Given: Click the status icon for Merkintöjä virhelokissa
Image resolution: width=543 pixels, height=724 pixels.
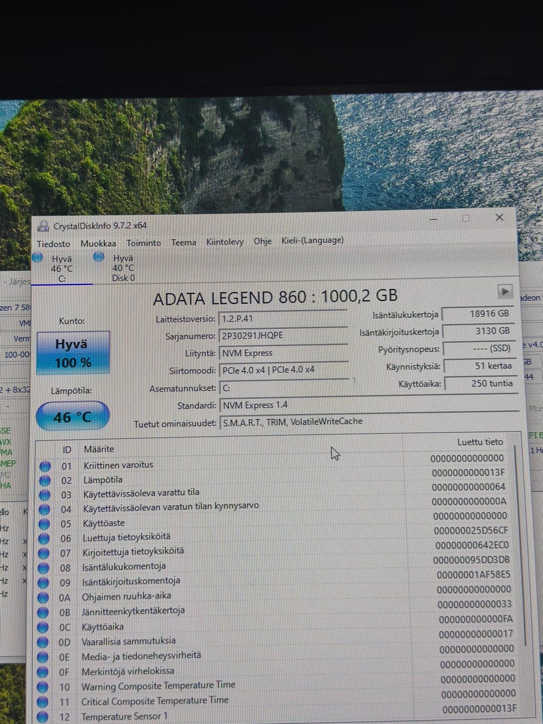Looking at the screenshot, I should click(x=43, y=672).
